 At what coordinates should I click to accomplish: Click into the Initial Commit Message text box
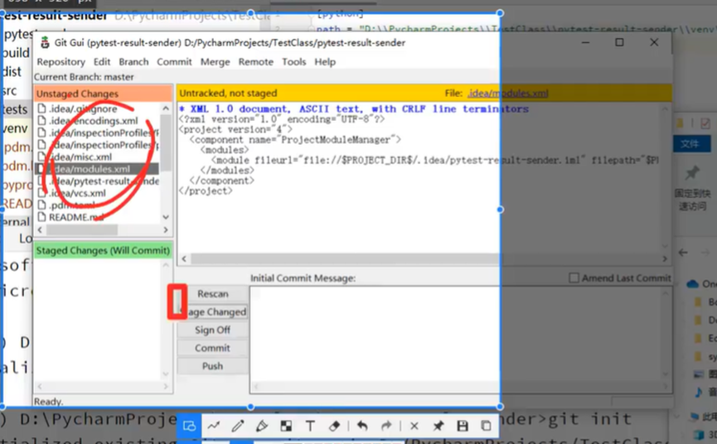click(x=461, y=340)
